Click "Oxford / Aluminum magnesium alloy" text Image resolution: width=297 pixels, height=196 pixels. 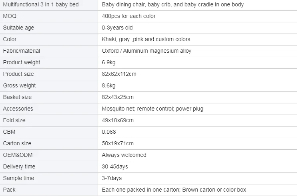(146, 51)
